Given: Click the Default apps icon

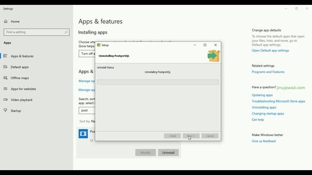Looking at the screenshot, I should point(5,67).
